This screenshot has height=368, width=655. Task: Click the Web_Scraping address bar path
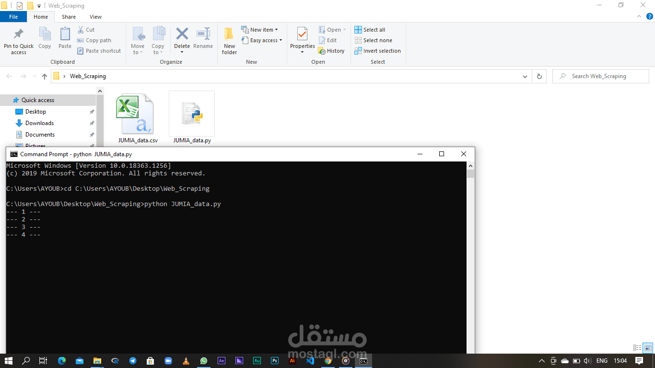pyautogui.click(x=88, y=76)
